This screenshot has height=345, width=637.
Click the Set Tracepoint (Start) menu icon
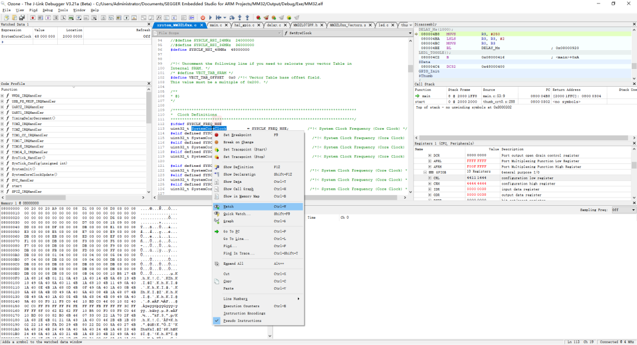(x=216, y=150)
